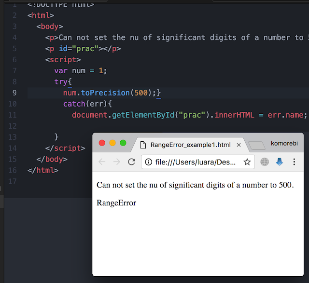Open a new browser tab
This screenshot has width=309, height=283.
click(x=256, y=146)
